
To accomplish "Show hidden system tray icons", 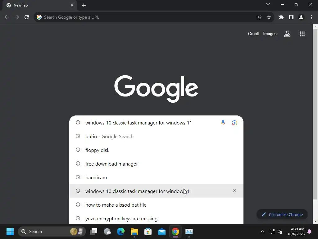I will point(262,232).
